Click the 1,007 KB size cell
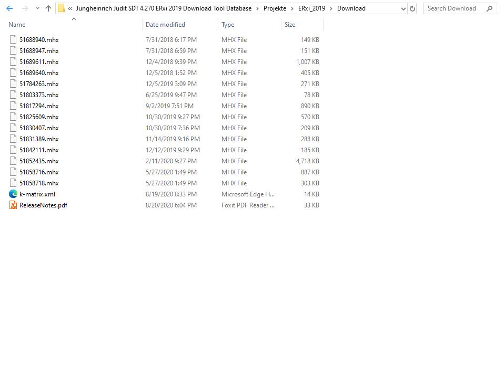Screen dimensions: 504x376 (308, 61)
